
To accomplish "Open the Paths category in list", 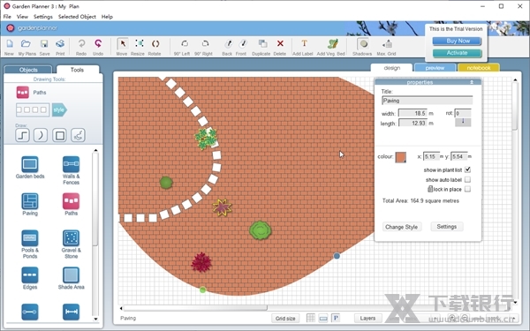I will coord(71,201).
